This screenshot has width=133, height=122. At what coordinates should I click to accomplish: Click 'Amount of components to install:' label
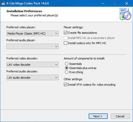point(84,58)
